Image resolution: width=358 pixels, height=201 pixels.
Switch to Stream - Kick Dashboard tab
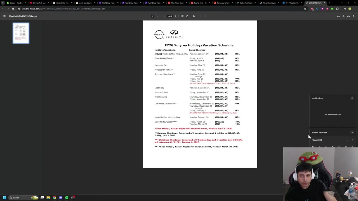tap(16, 3)
